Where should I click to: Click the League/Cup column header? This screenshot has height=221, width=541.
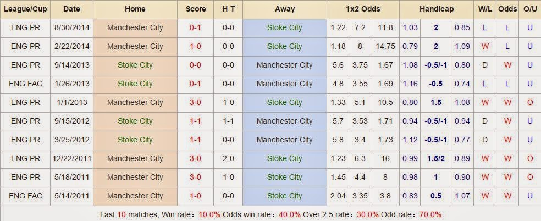pos(26,9)
